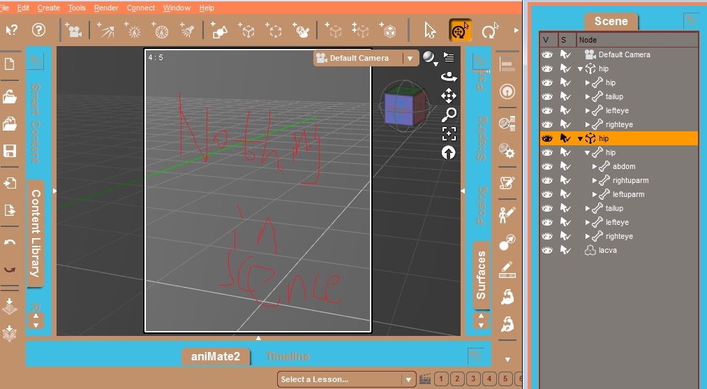The width and height of the screenshot is (707, 389).
Task: Click lesson step button 3
Action: tap(473, 379)
